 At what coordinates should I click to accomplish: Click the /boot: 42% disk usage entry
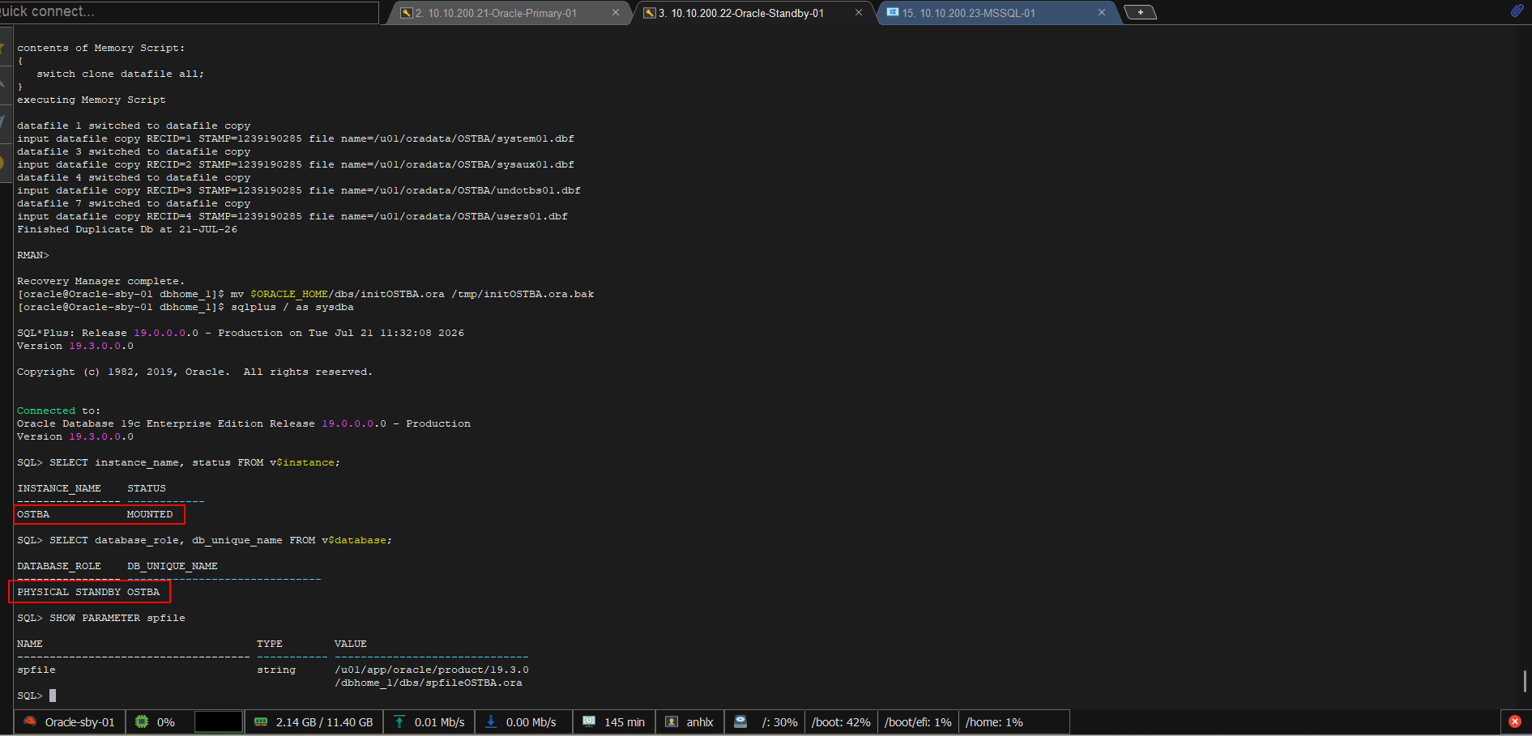click(x=841, y=722)
